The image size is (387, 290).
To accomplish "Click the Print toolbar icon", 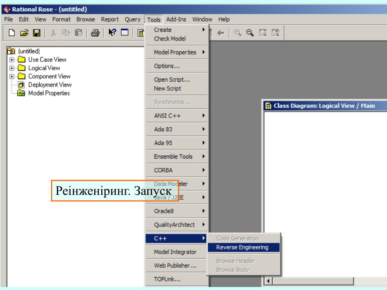I will 95,33.
